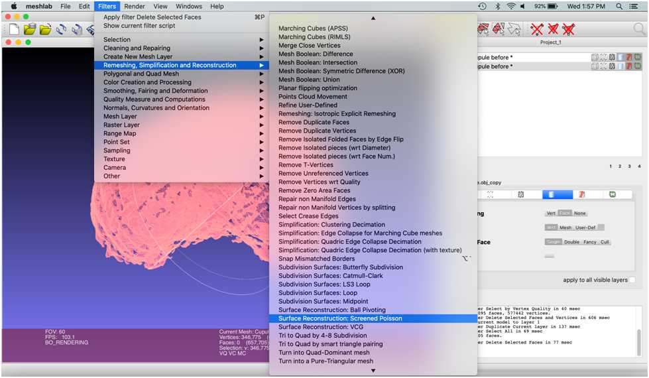Viewport: 649px width, 378px height.
Task: Set shading to None
Action: [580, 214]
